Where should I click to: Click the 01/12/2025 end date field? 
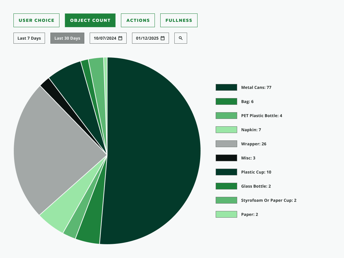coord(150,38)
